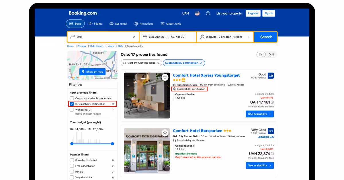Image resolution: width=344 pixels, height=180 pixels.
Task: Switch to the Stays tab
Action: (75, 24)
